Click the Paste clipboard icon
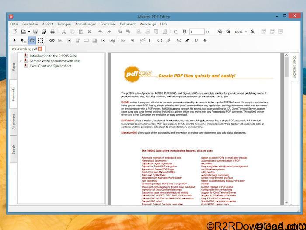Image resolution: width=306 pixels, height=230 pixels. tap(81, 32)
